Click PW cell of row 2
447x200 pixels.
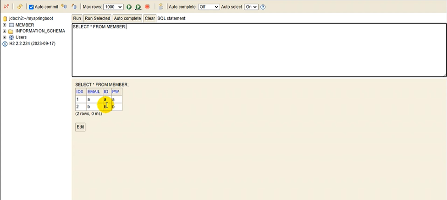(x=117, y=107)
